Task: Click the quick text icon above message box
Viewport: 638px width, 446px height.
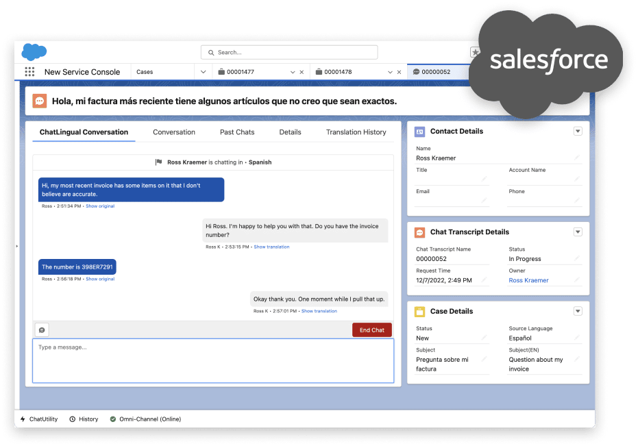Action: 42,330
